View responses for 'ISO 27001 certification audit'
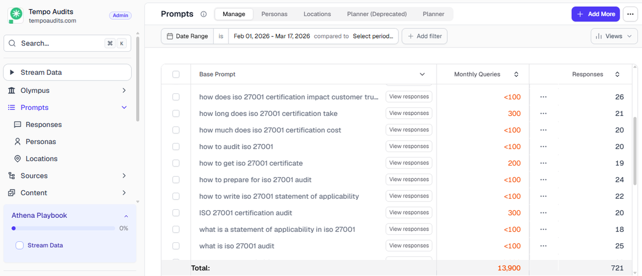The width and height of the screenshot is (642, 276). (409, 213)
